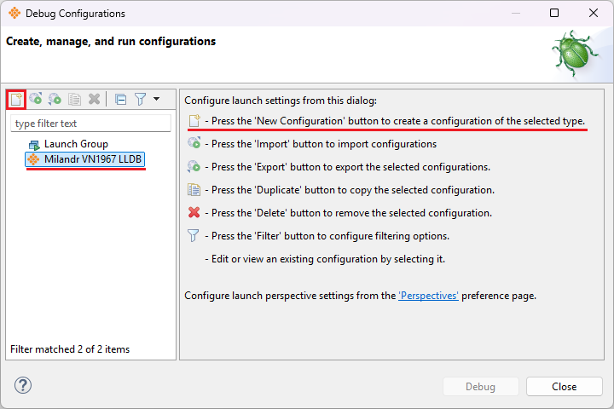Viewport: 614px width, 409px height.
Task: Select Milandr VN1967 LLDB configuration type
Action: click(94, 159)
